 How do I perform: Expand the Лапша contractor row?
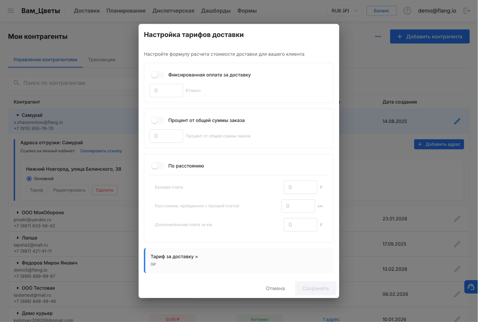(18, 238)
